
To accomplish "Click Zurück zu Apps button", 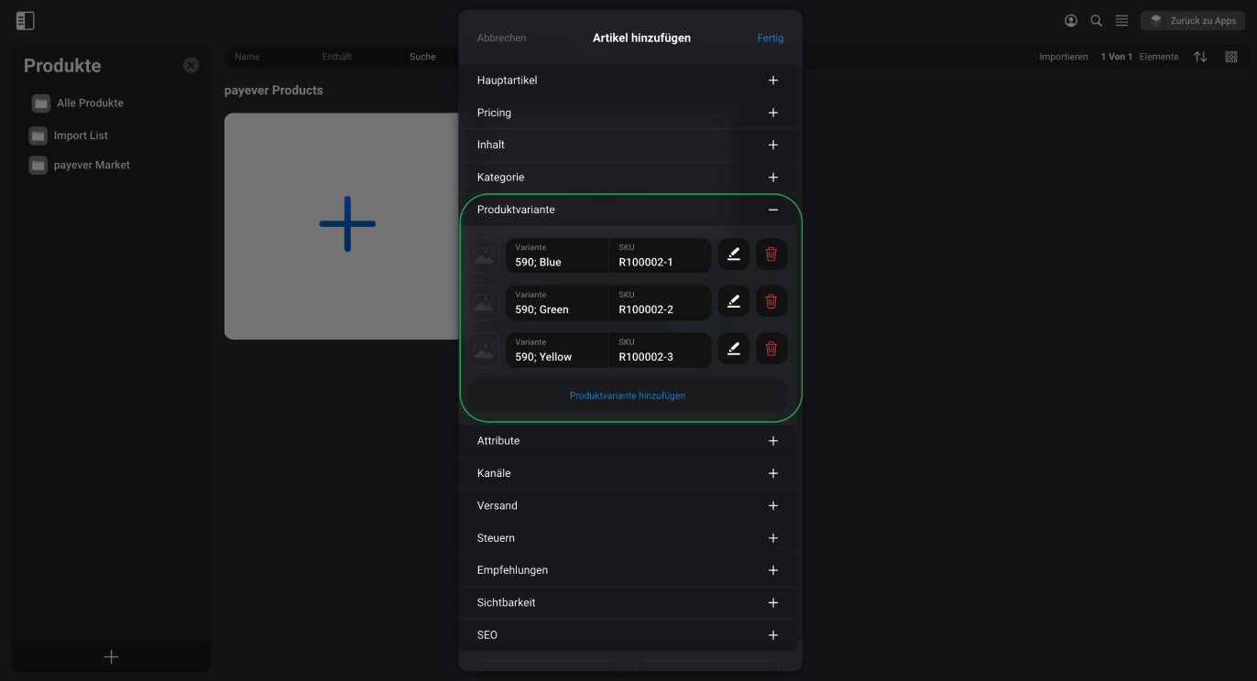I will tap(1192, 20).
